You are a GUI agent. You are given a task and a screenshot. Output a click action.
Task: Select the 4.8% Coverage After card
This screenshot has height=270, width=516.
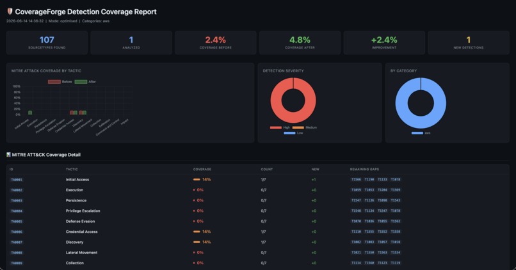(300, 42)
